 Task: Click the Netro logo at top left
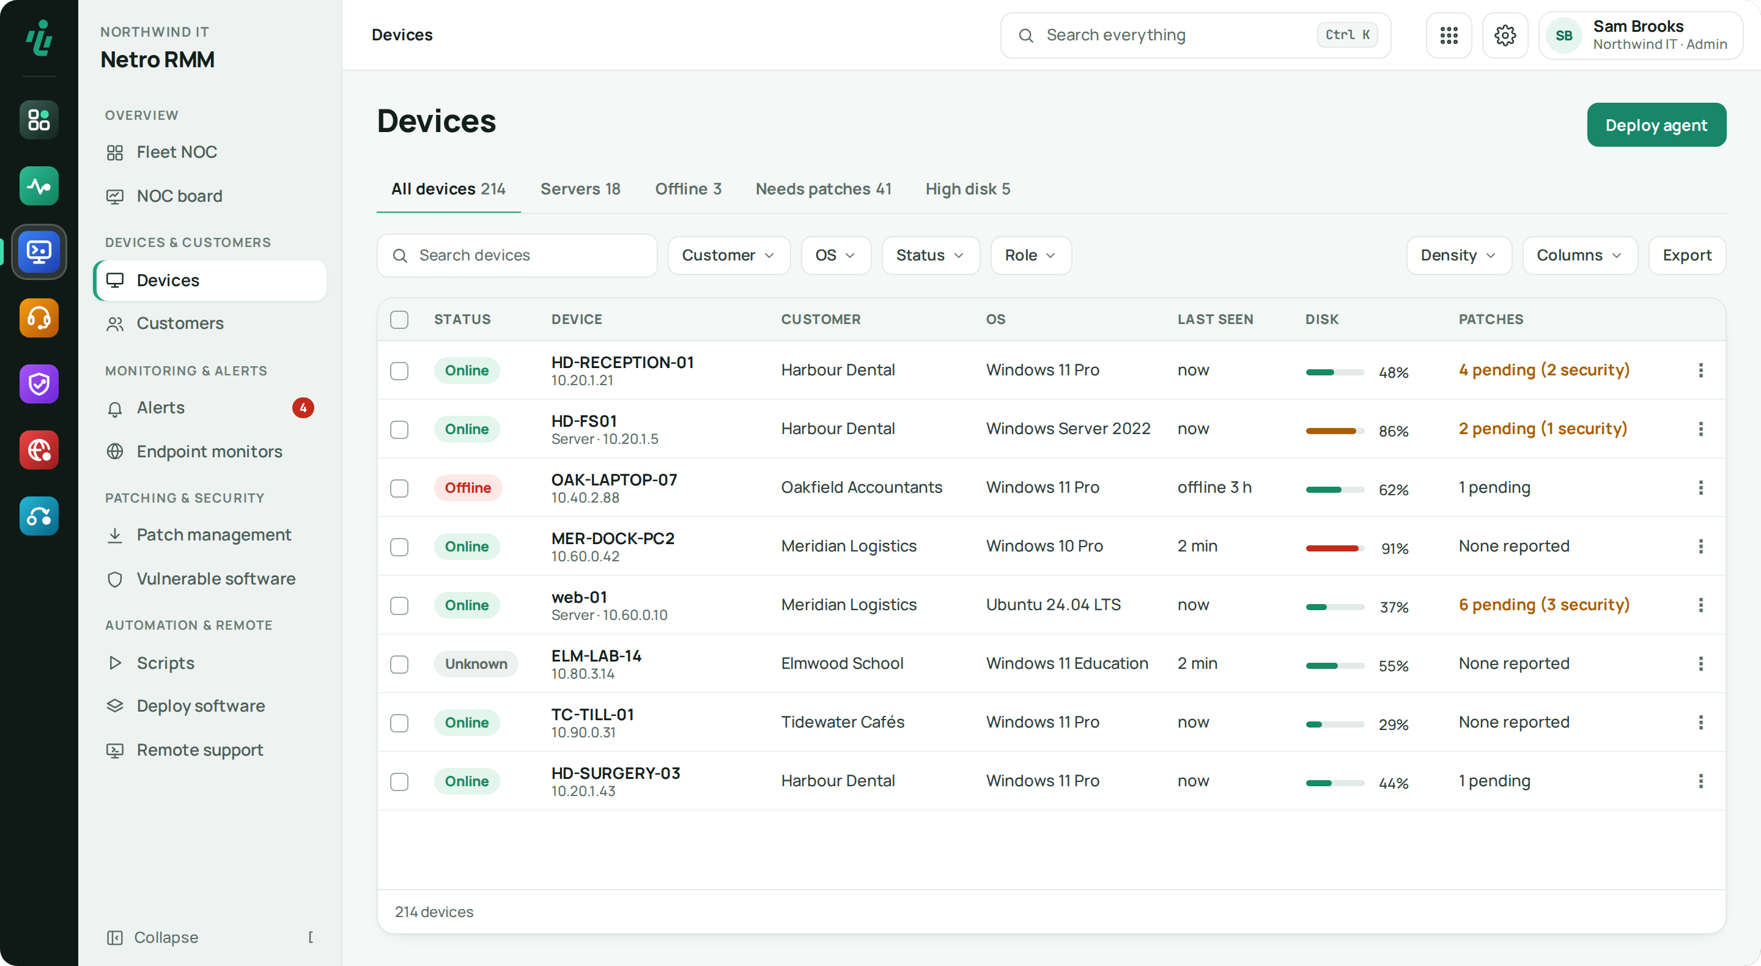(x=39, y=37)
